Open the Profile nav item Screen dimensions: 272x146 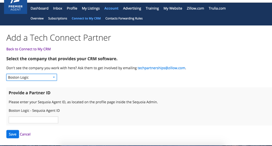tap(72, 8)
